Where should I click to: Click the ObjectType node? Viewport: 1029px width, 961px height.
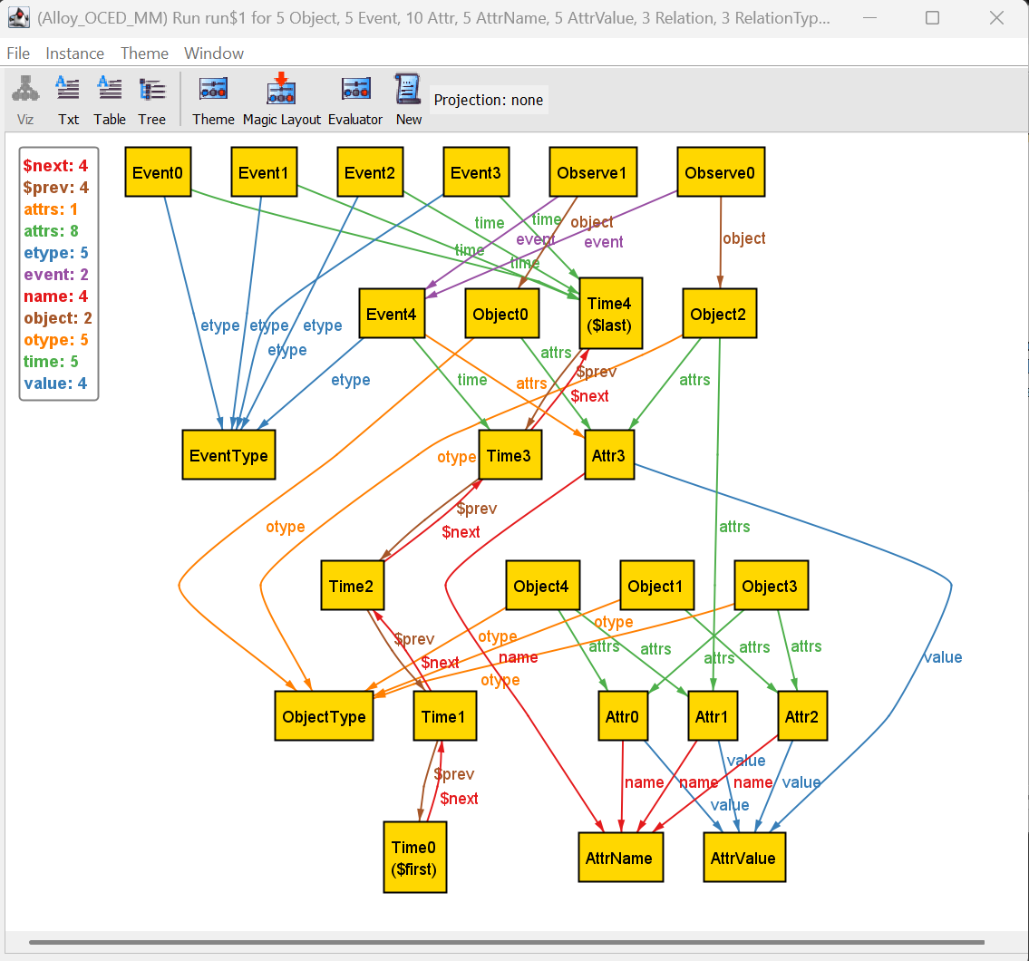(x=324, y=716)
